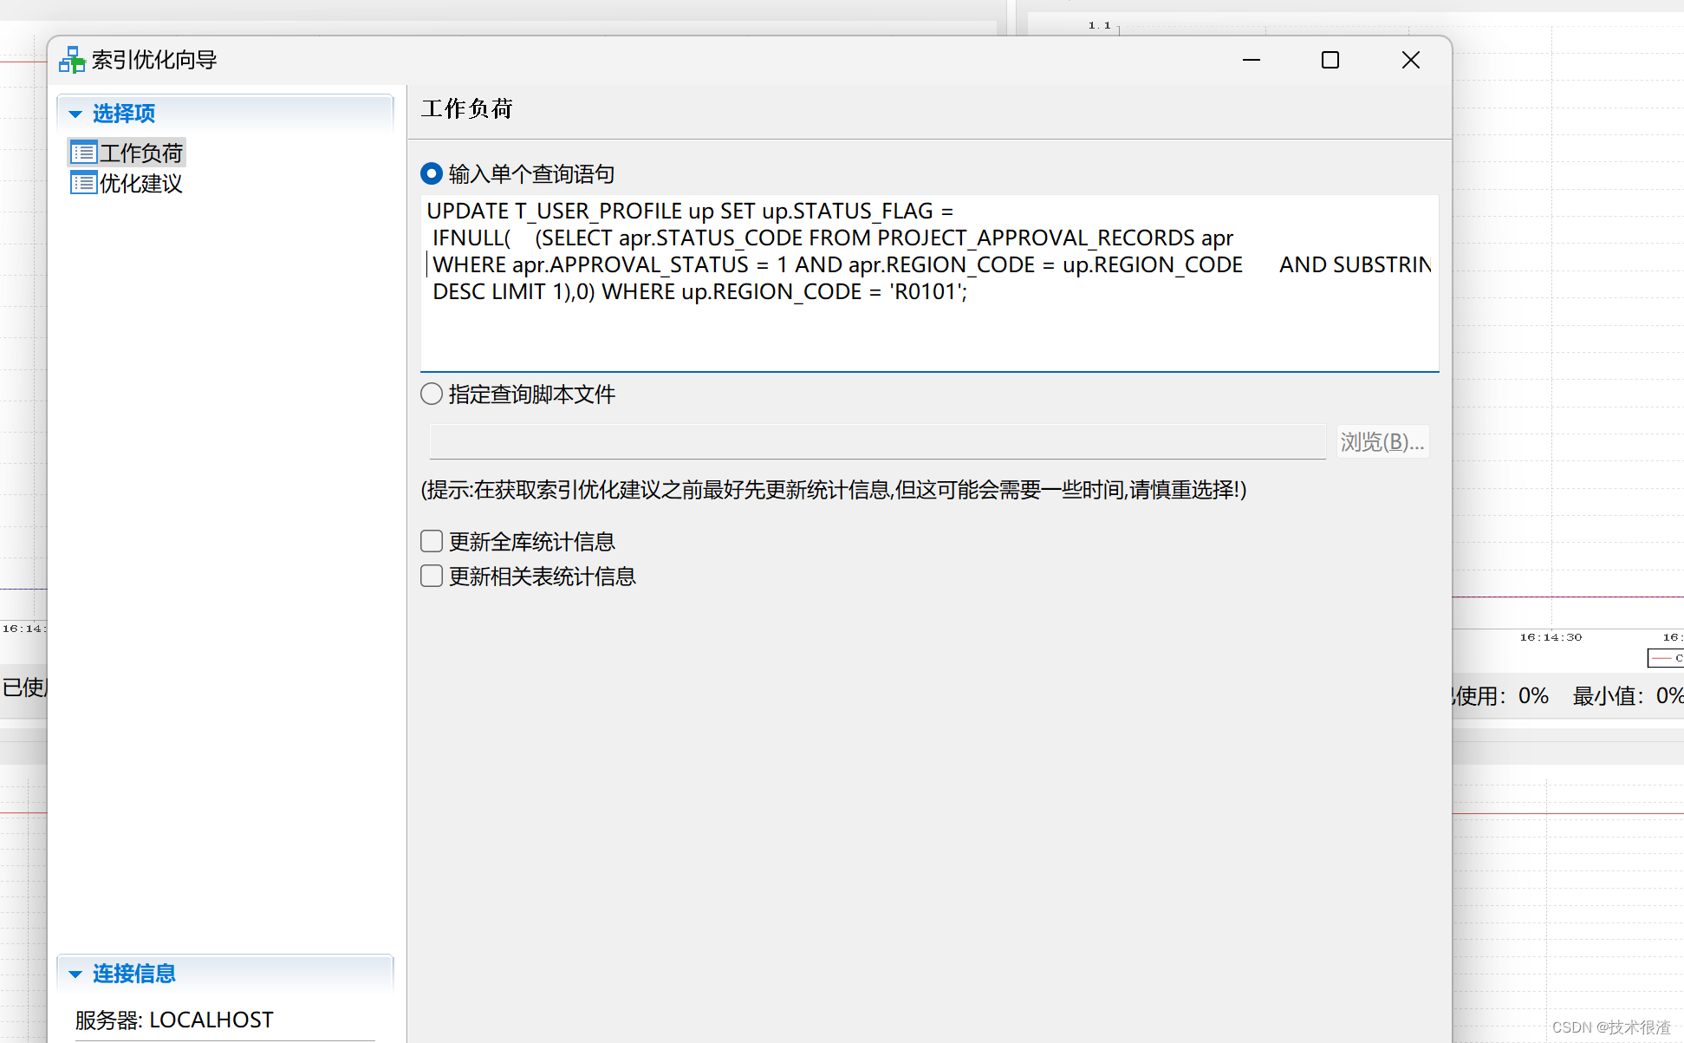
Task: Click the 连接信息 section header
Action: [225, 974]
